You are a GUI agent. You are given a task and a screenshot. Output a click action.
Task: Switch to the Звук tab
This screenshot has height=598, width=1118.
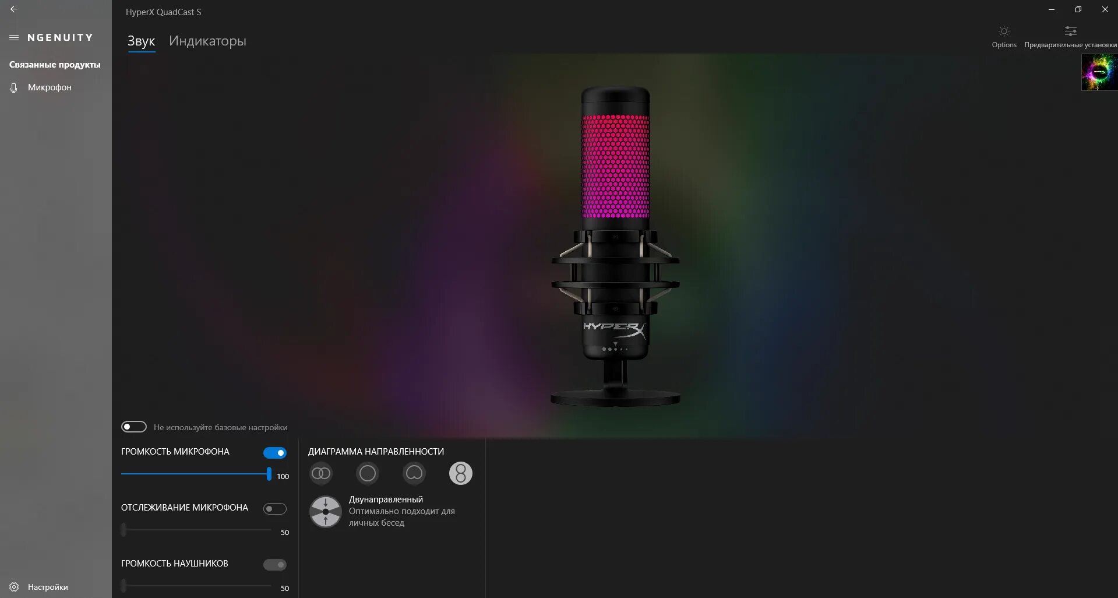pyautogui.click(x=141, y=41)
